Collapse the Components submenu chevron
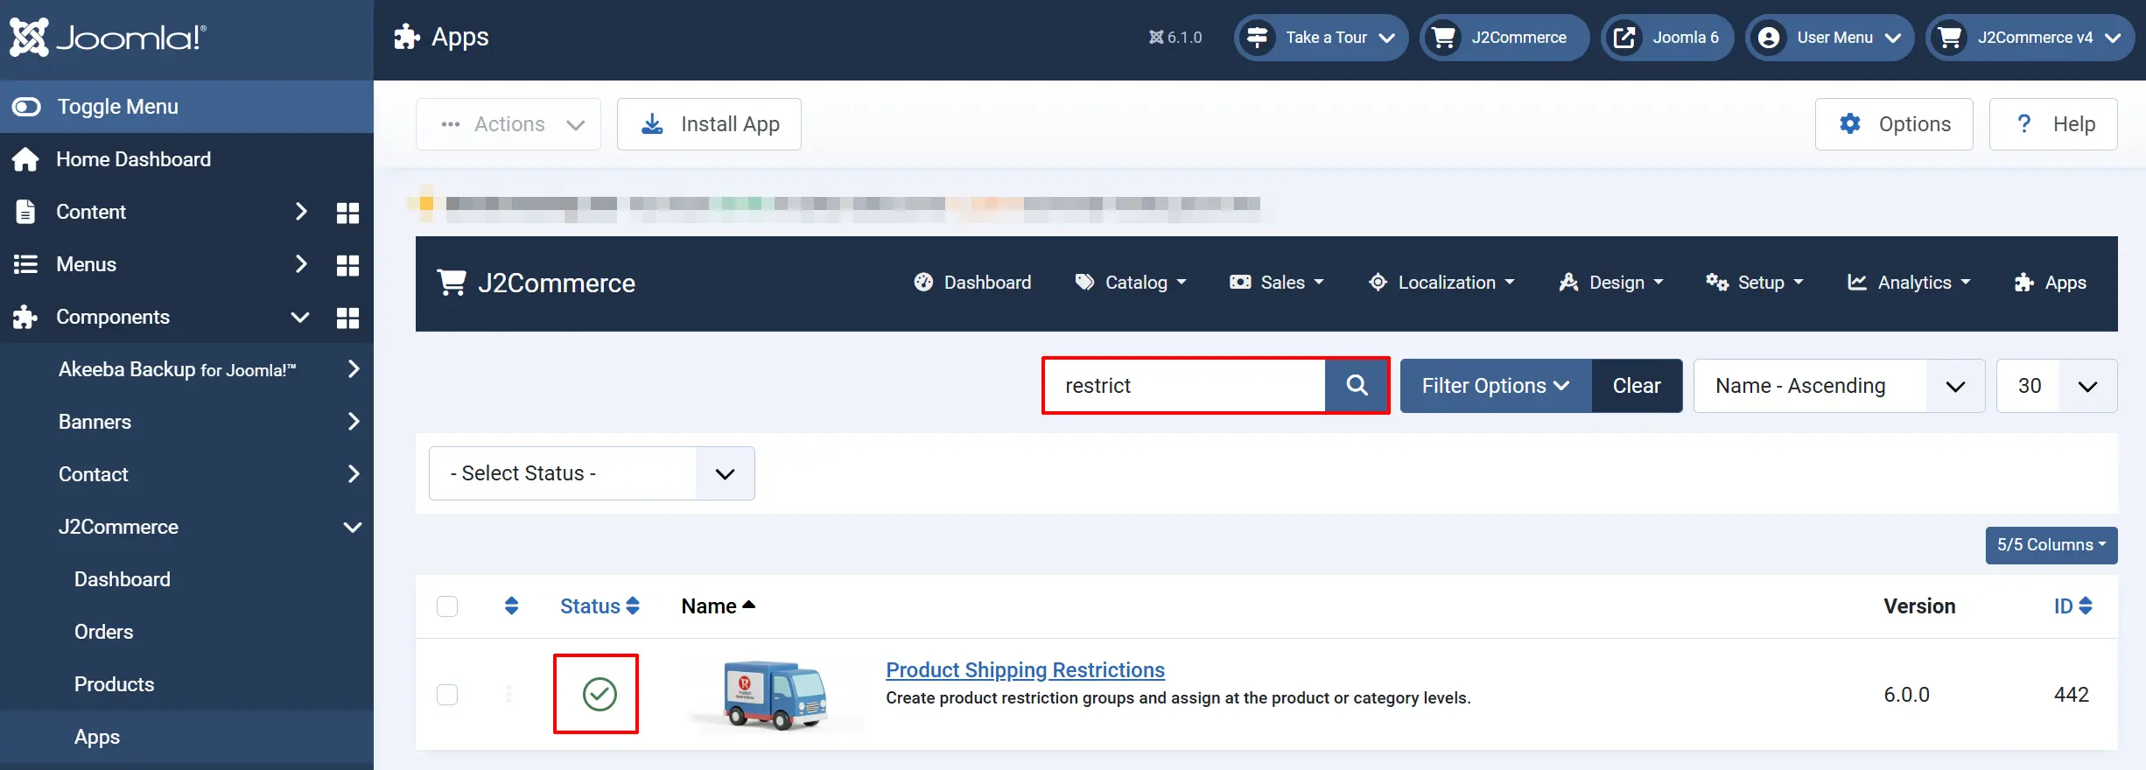Image resolution: width=2146 pixels, height=770 pixels. 300,317
